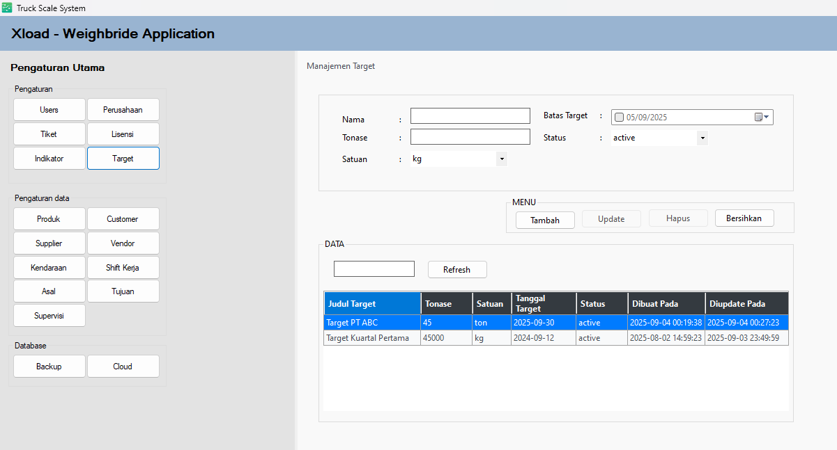
Task: Sort by Judul Target column header
Action: tap(372, 304)
